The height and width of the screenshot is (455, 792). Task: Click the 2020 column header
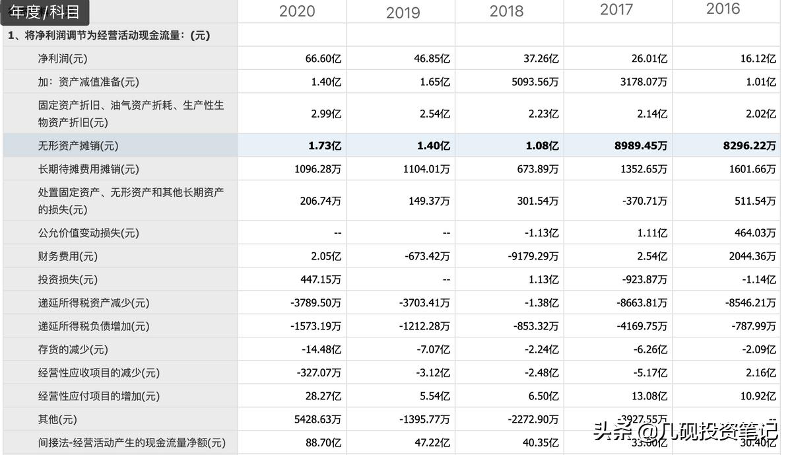[x=296, y=11]
